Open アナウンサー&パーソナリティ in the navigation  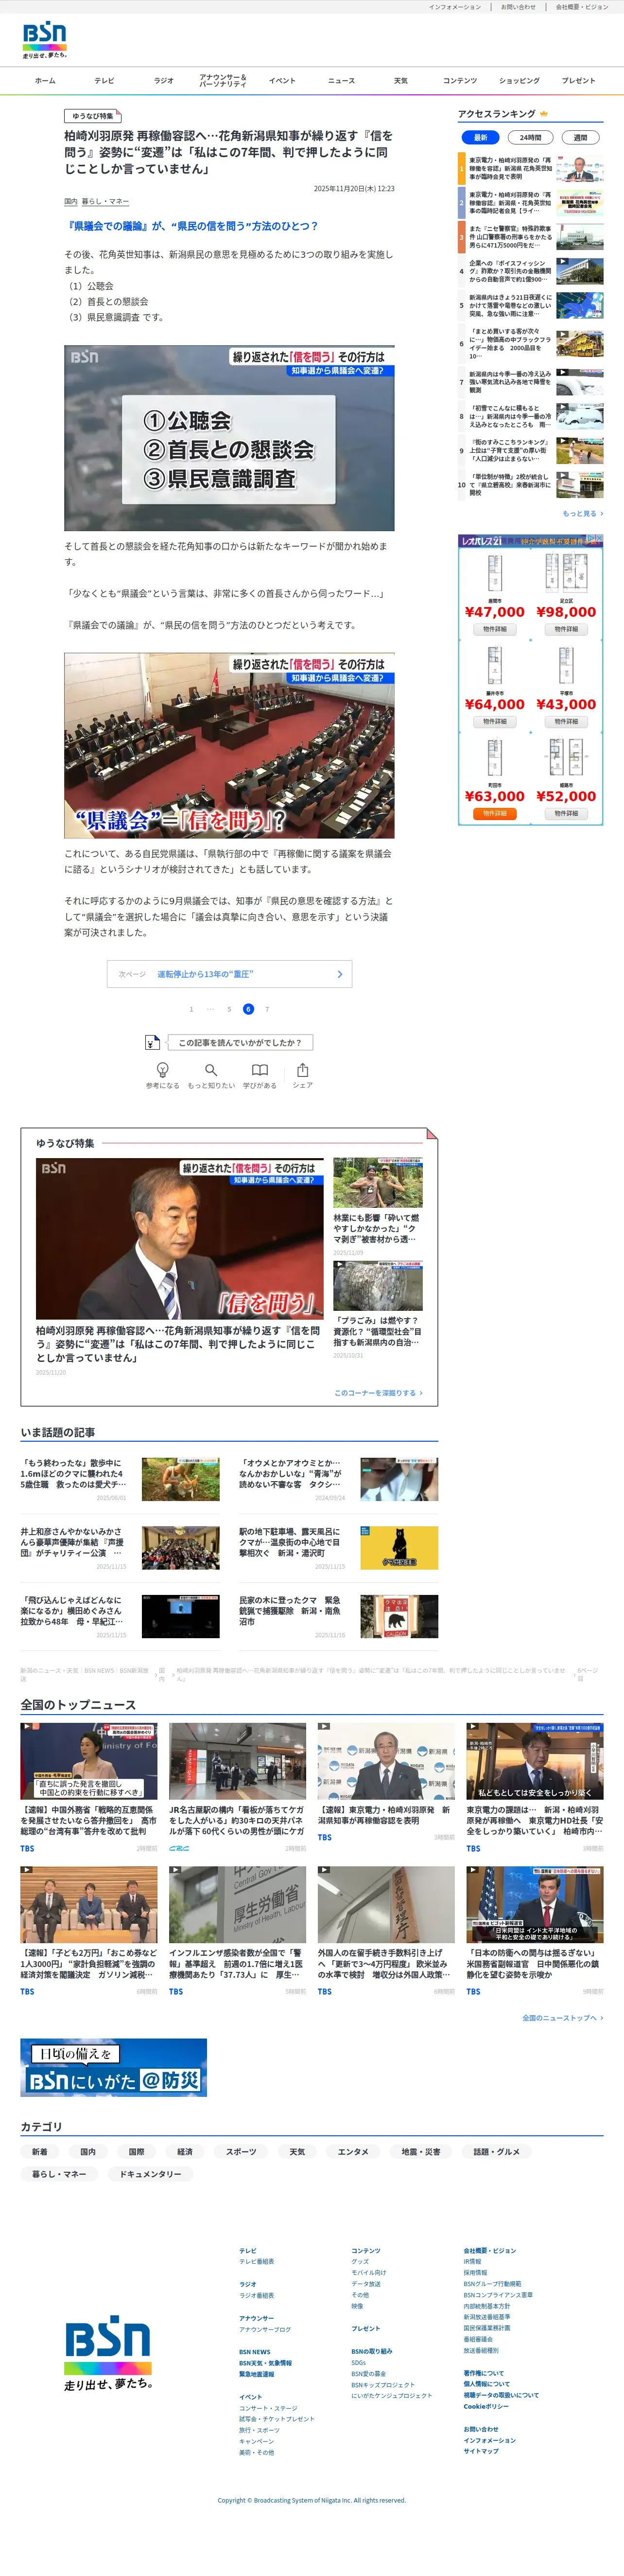223,81
